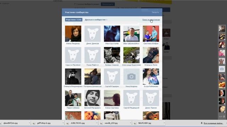Open the Поиск по участникам link
This screenshot has width=227, height=127.
coord(151,20)
